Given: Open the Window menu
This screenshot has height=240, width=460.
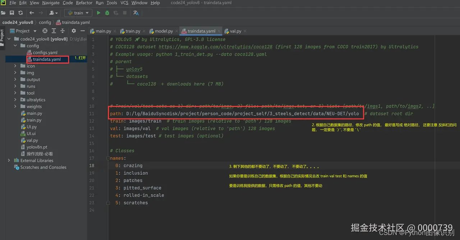Looking at the screenshot, I should pyautogui.click(x=139, y=3).
